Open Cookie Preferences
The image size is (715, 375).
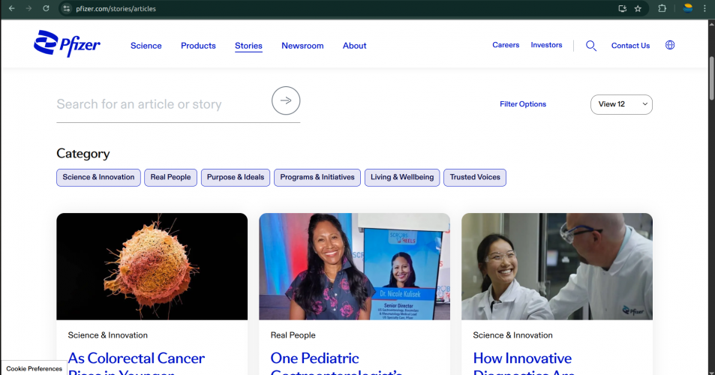tap(35, 368)
